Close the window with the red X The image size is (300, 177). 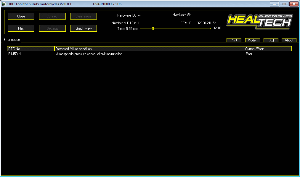[x=294, y=4]
